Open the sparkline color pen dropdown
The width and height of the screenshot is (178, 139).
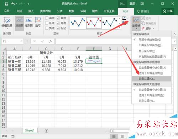tap(128, 18)
